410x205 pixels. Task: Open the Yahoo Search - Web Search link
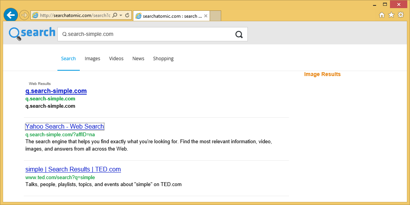(65, 127)
